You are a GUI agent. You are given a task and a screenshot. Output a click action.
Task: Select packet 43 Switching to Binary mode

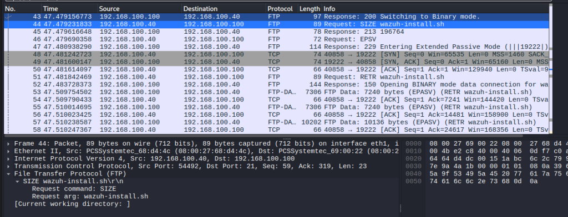click(x=276, y=17)
